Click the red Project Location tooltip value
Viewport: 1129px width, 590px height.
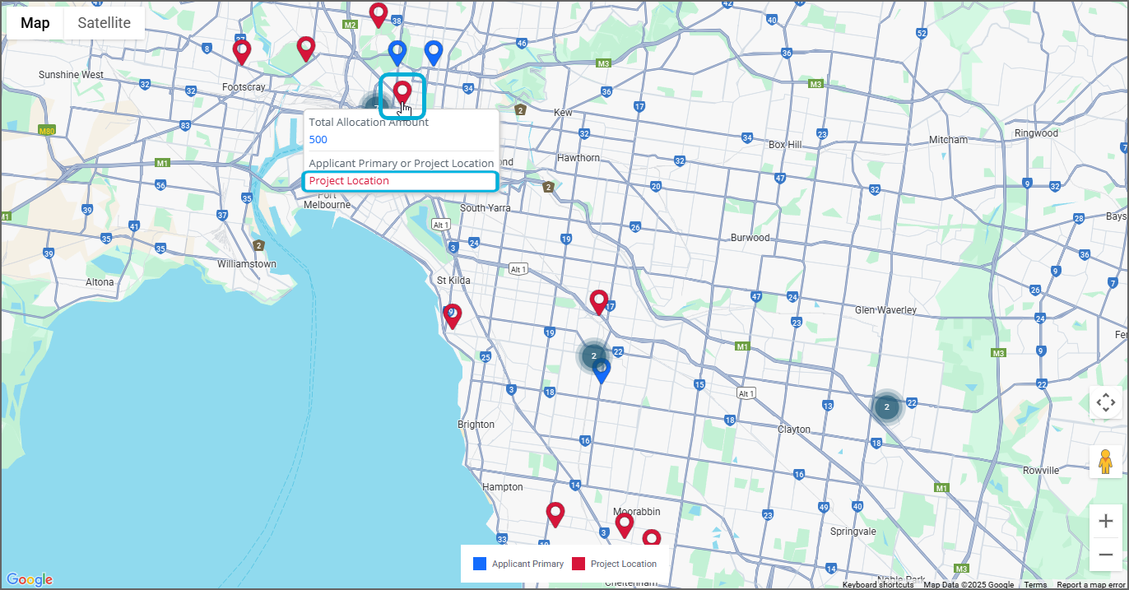click(349, 181)
